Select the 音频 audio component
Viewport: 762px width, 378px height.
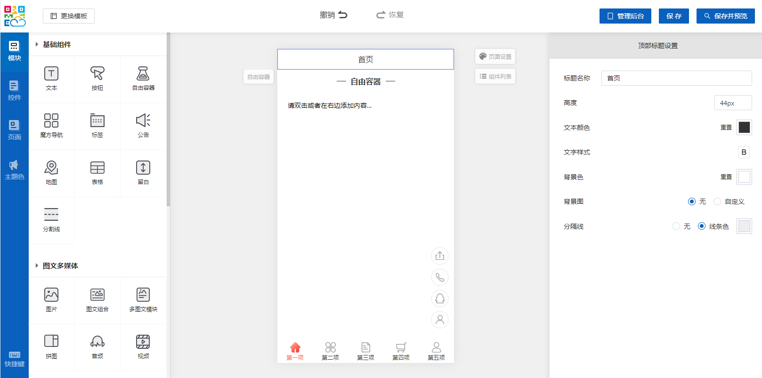click(x=97, y=347)
